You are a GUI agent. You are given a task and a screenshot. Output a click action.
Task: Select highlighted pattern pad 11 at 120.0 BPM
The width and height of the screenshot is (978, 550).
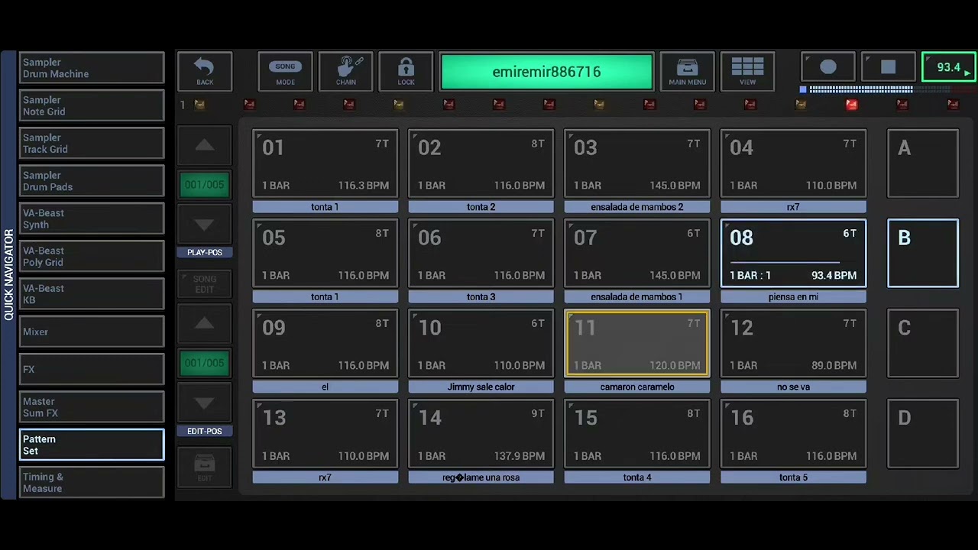[637, 344]
